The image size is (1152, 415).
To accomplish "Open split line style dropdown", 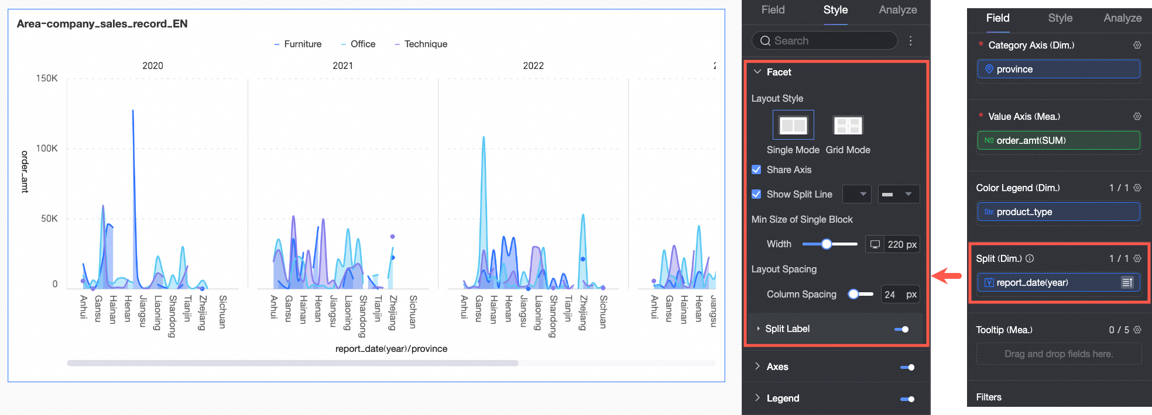I will 898,194.
